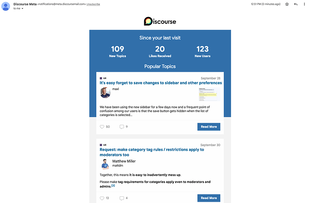Open the three-dot more options menu
Viewport: 309px width, 203px height.
pos(304,4)
